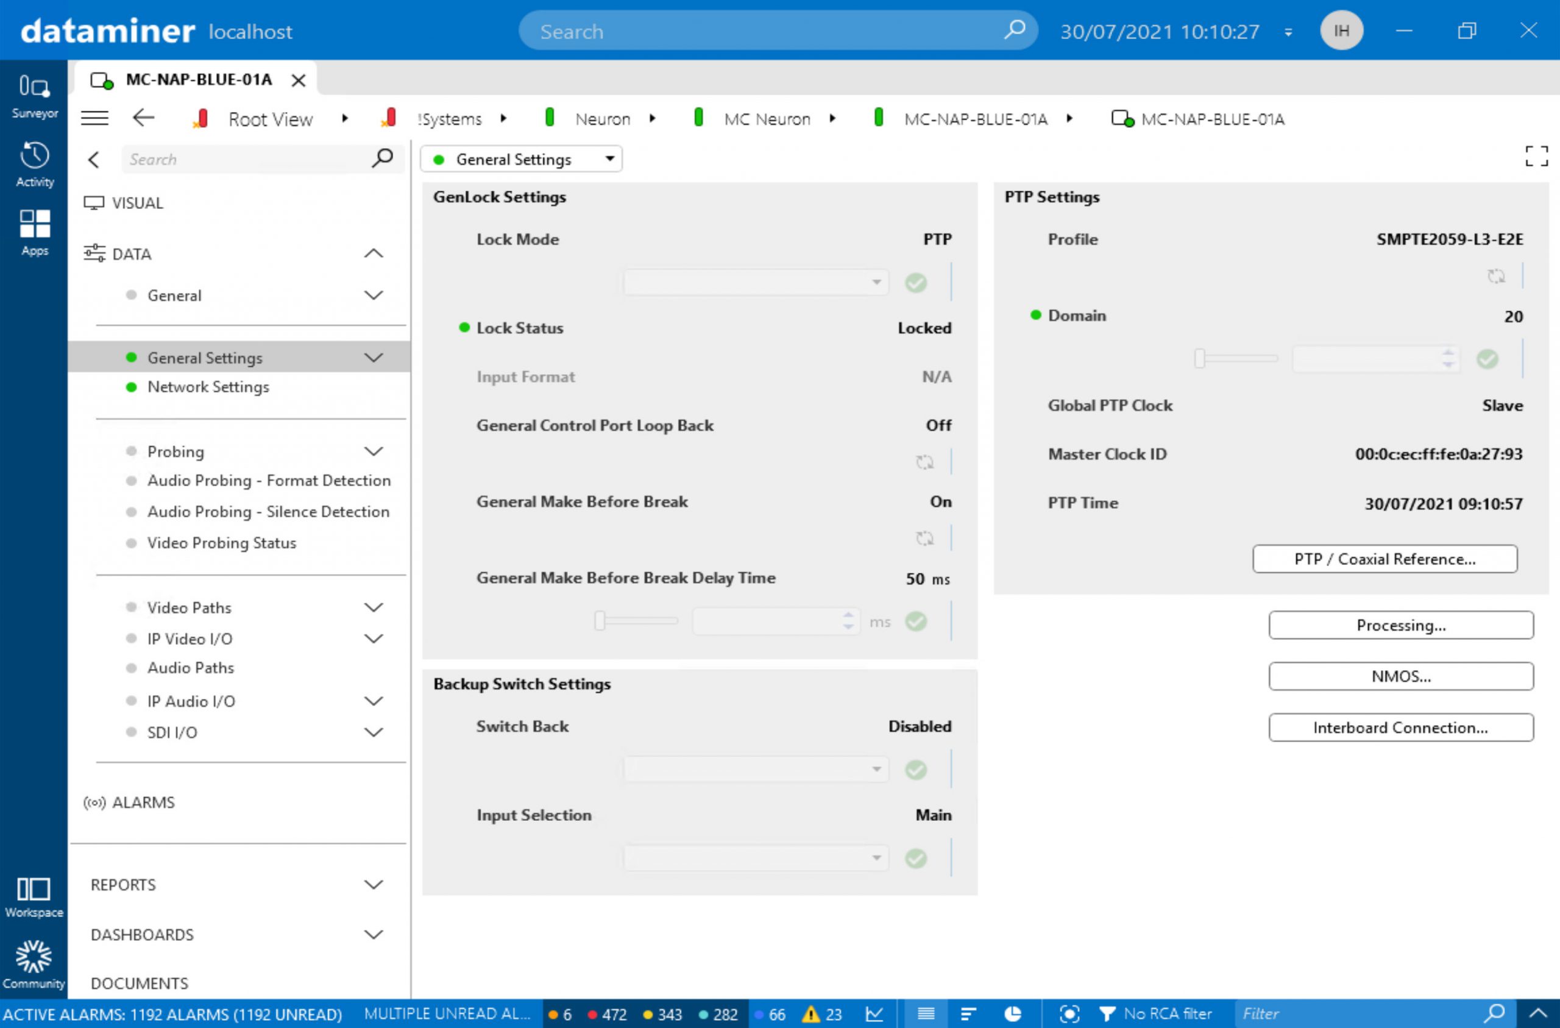The image size is (1560, 1028).
Task: Open the General Settings page dropdown
Action: click(521, 158)
